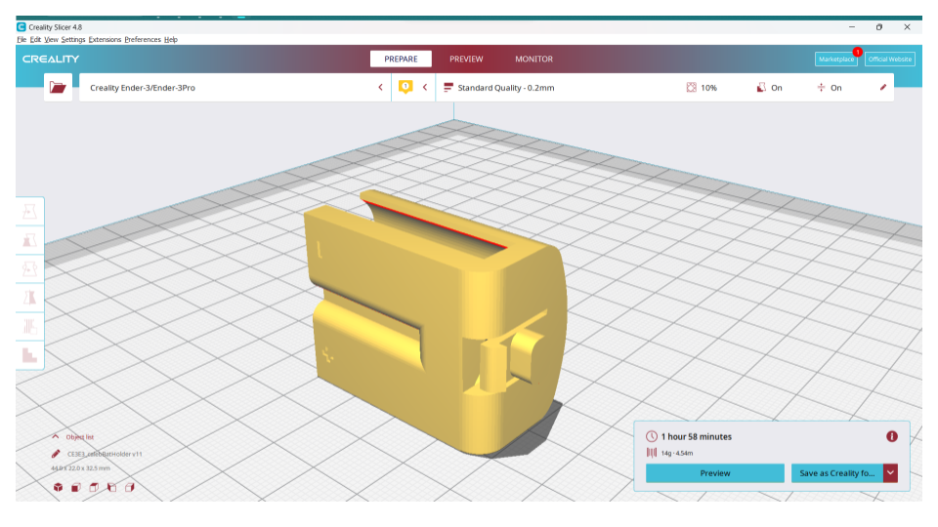Open the Preferences menu

pyautogui.click(x=143, y=39)
